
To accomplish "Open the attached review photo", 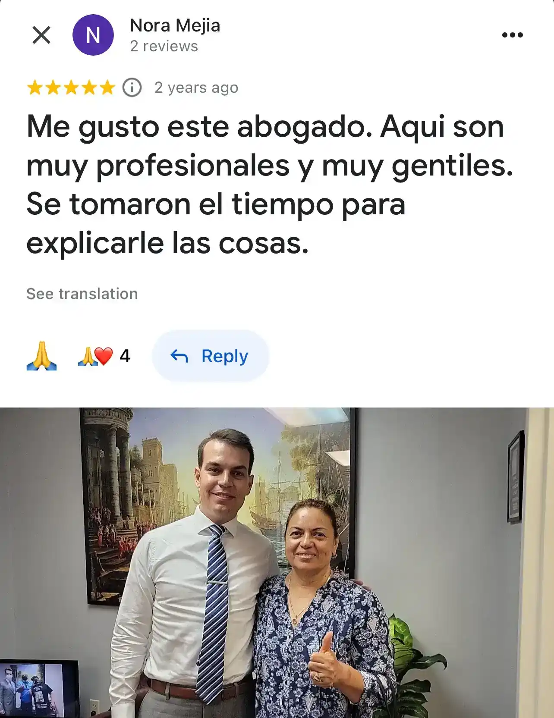I will pyautogui.click(x=277, y=563).
